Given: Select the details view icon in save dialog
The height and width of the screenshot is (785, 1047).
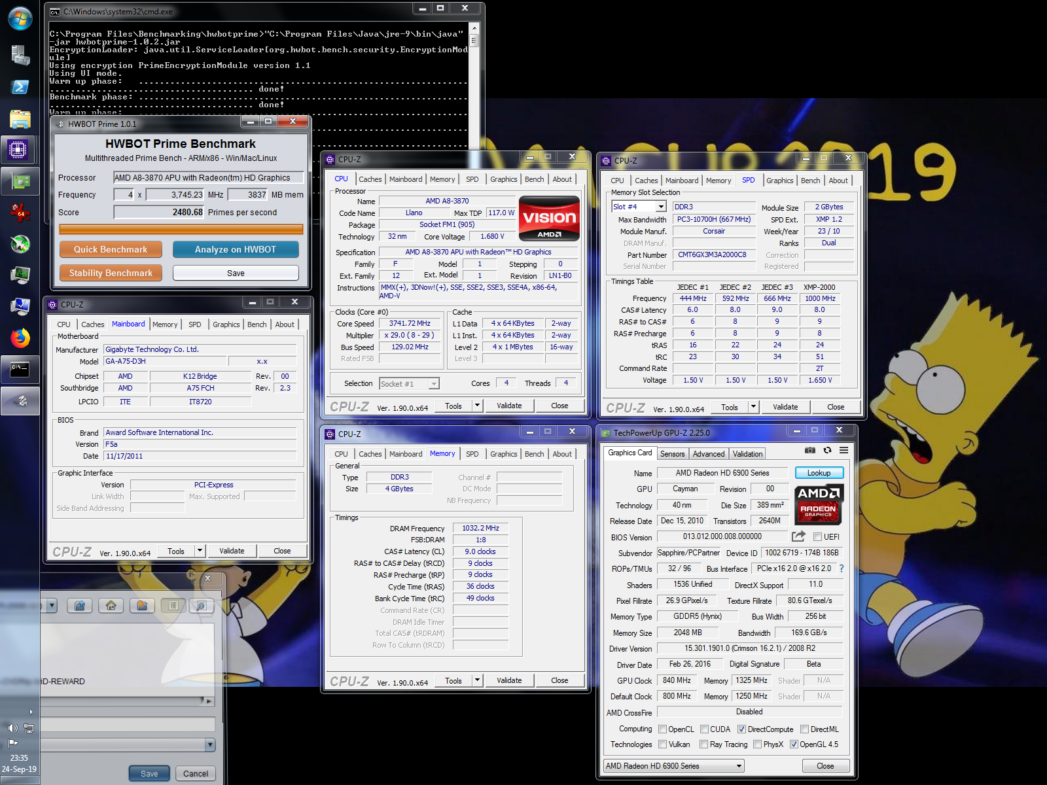Looking at the screenshot, I should pos(201,606).
